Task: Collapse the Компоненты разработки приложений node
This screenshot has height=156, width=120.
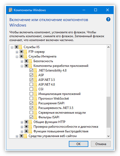Action: 22,66
